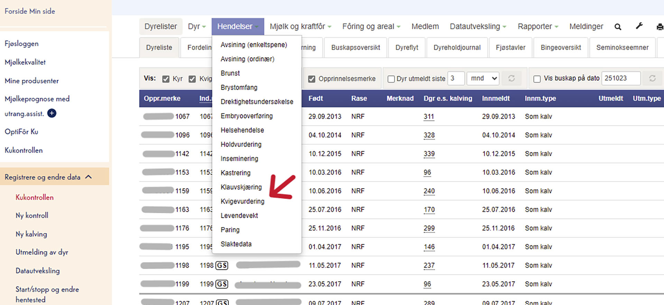Click Forside Min side breadcrumb
Viewport: 664px width, 305px height.
click(30, 11)
